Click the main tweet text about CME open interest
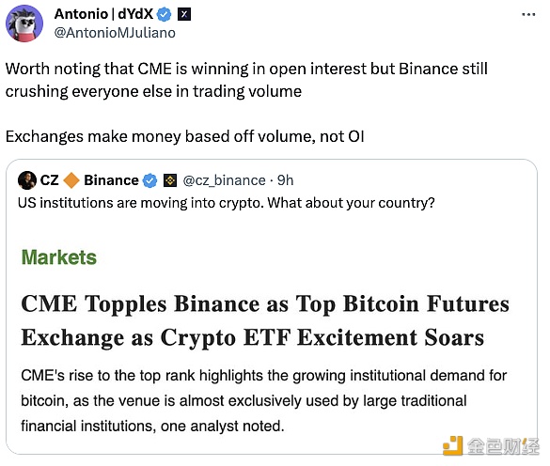 point(246,80)
